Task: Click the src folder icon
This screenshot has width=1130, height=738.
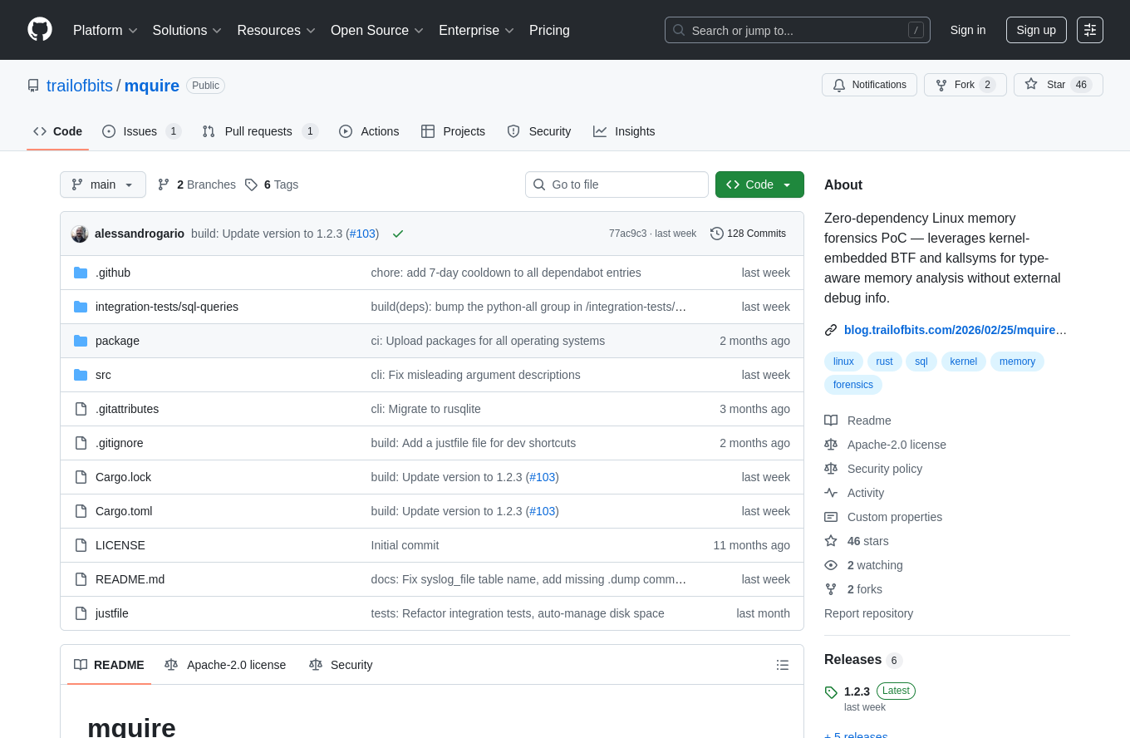Action: coord(81,375)
